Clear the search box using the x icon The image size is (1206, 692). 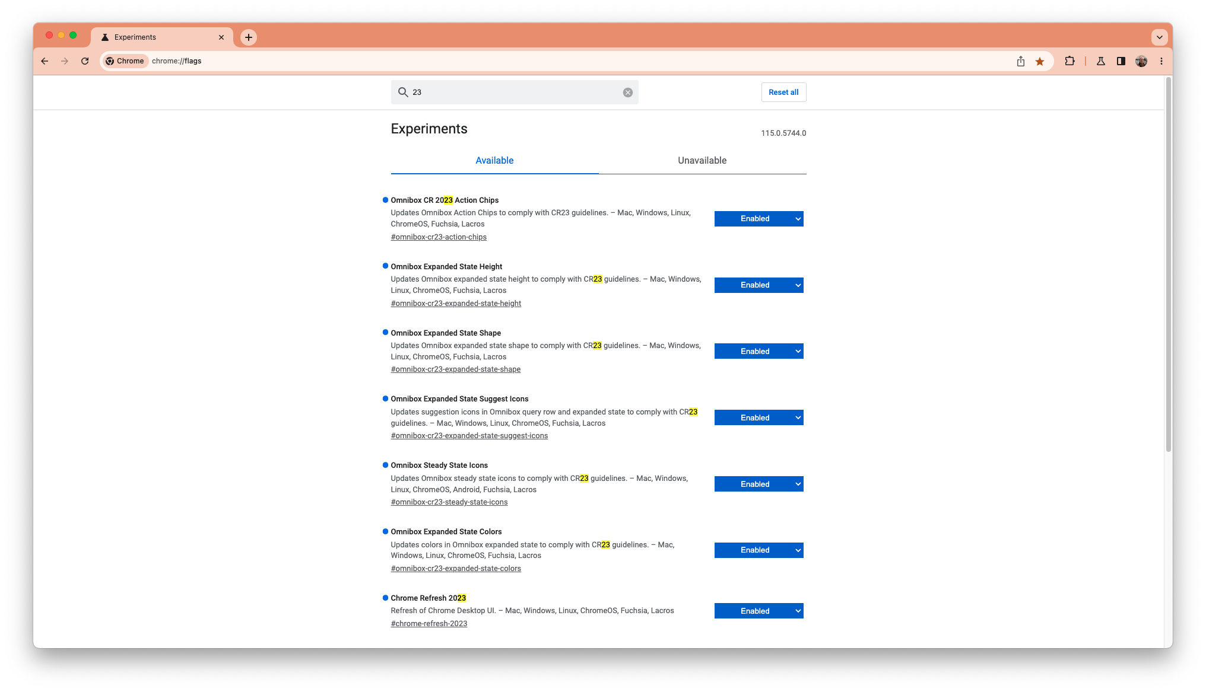627,92
